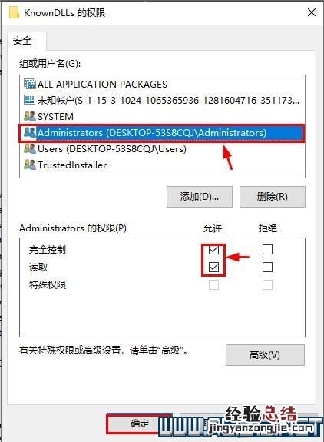Image resolution: width=324 pixels, height=442 pixels.
Task: Click the TrustedInstaller account icon
Action: coord(30,165)
